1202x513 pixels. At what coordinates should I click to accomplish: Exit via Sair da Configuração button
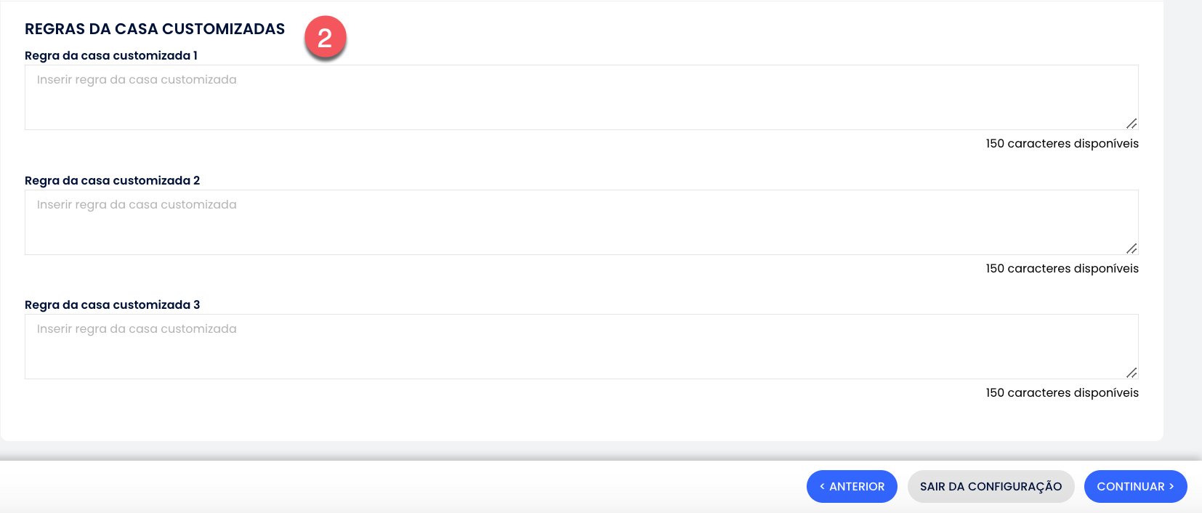point(991,486)
